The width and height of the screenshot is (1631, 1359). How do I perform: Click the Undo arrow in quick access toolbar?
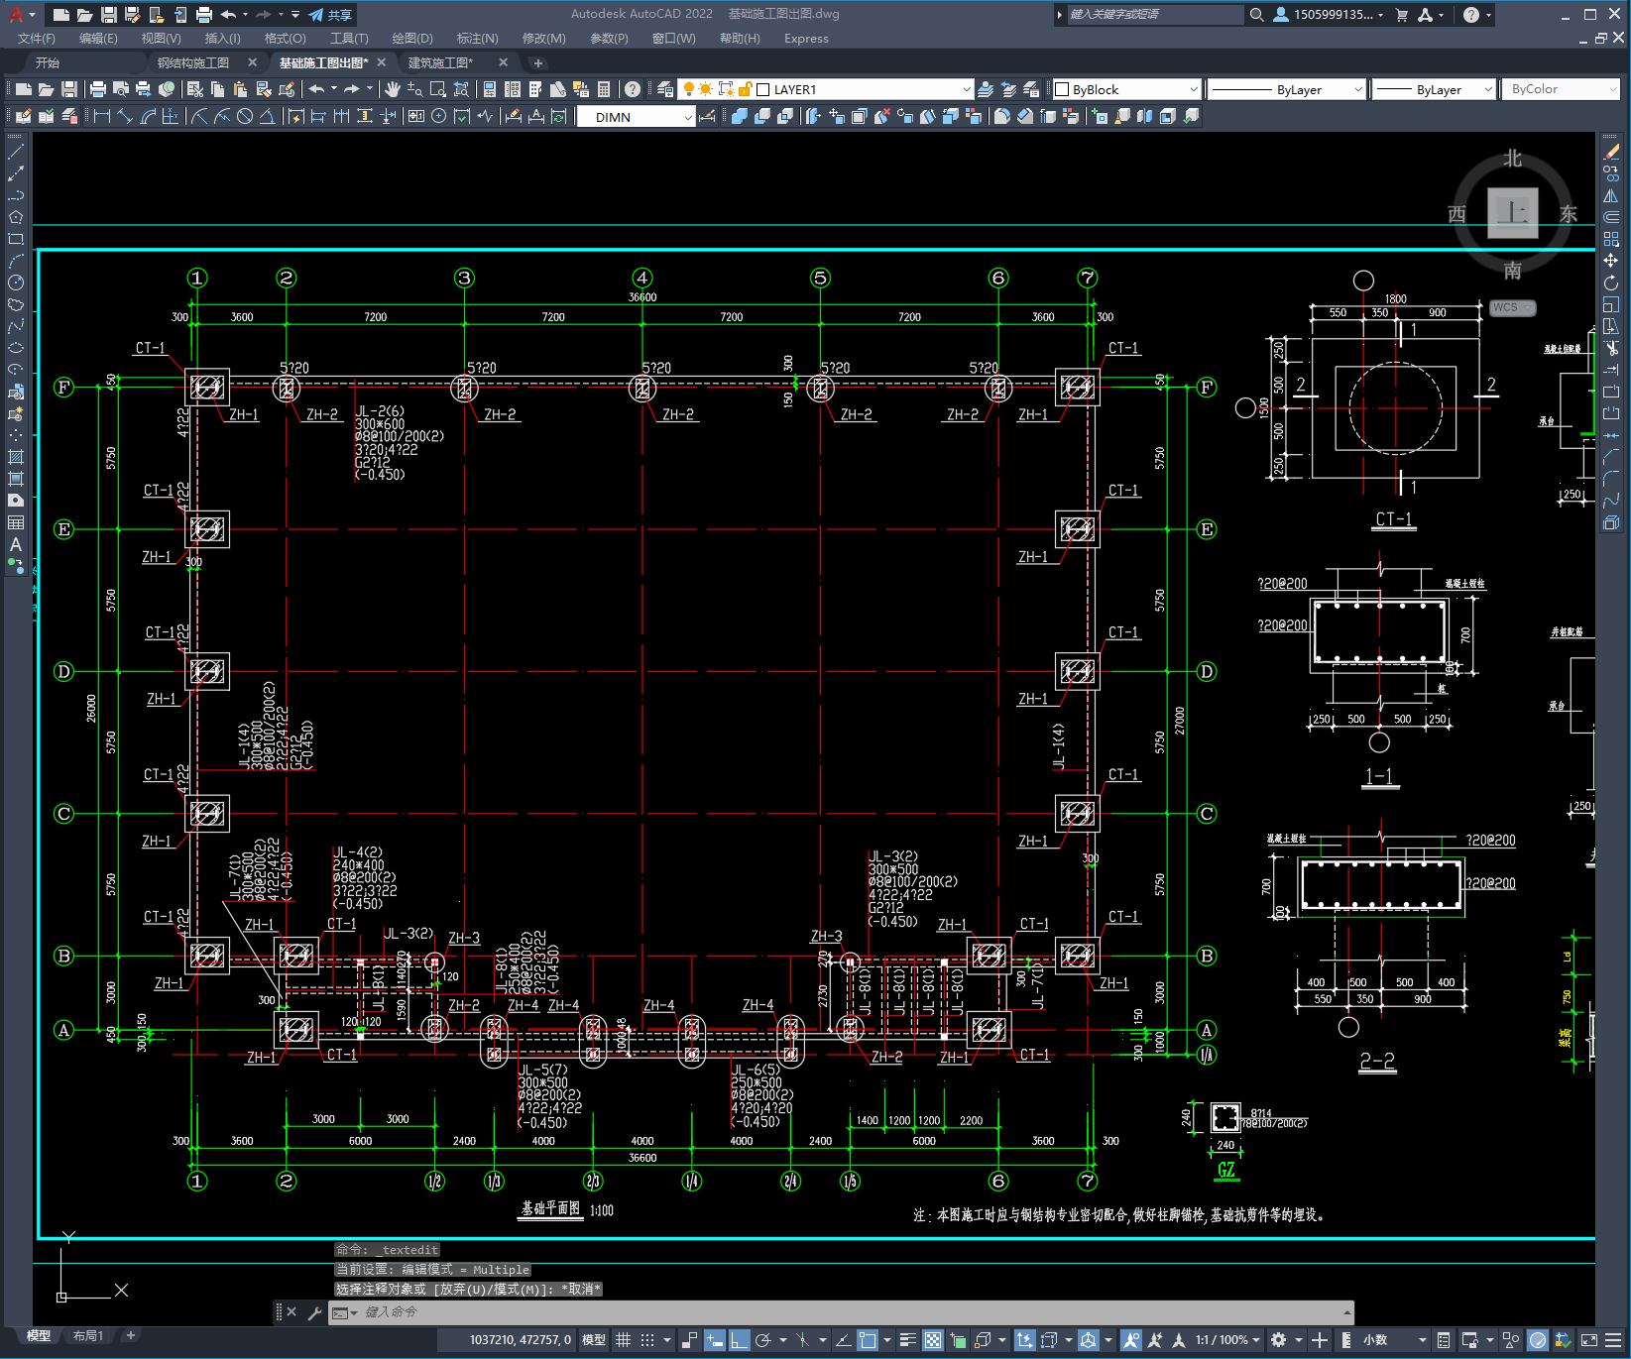tap(229, 15)
